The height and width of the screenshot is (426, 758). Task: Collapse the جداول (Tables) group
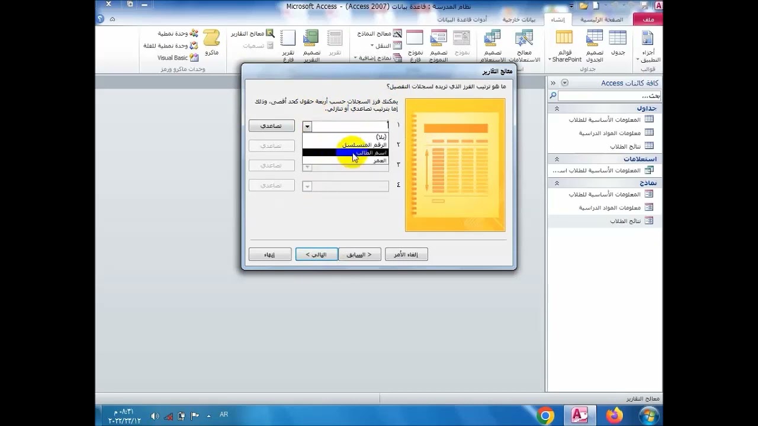click(557, 109)
